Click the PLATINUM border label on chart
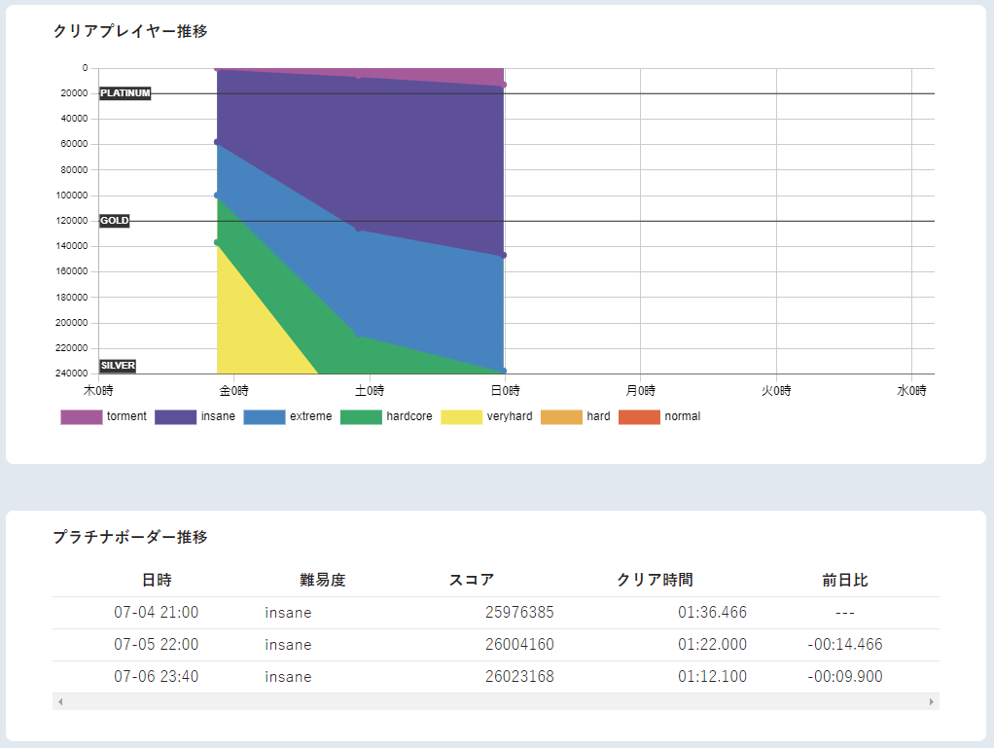The image size is (994, 748). tap(125, 93)
